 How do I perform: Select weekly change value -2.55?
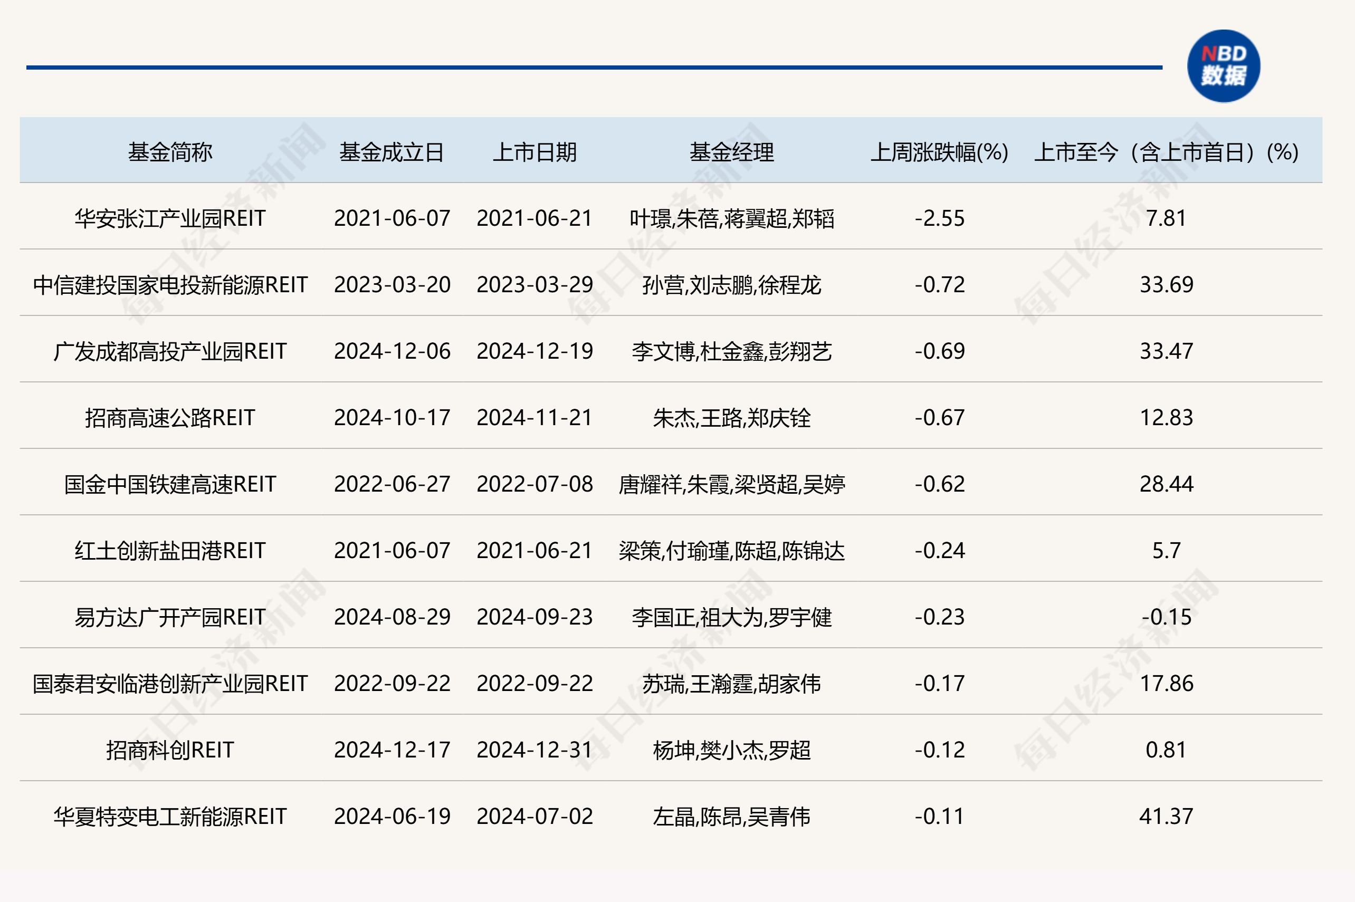(x=940, y=218)
